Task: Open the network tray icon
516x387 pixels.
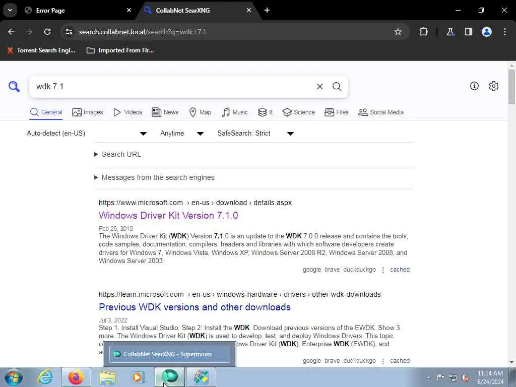Action: point(453,377)
